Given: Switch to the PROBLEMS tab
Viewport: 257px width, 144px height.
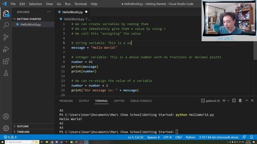Looking at the screenshot, I should pyautogui.click(x=66, y=101).
